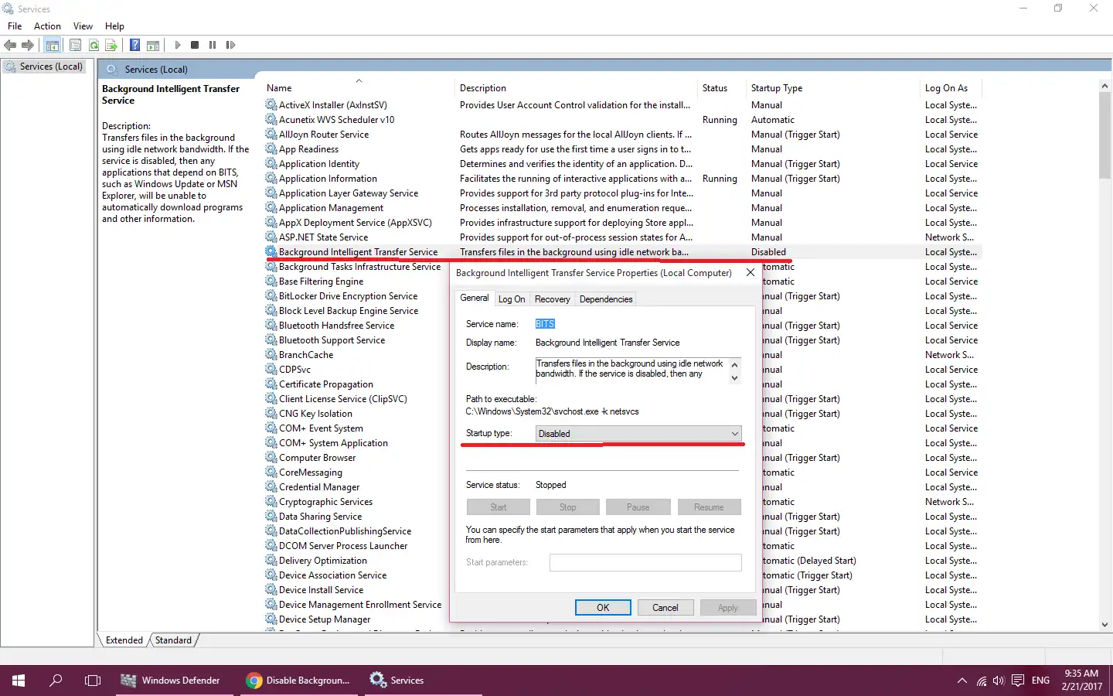This screenshot has height=696, width=1113.
Task: Click the Cancel button in the dialog
Action: tap(665, 608)
